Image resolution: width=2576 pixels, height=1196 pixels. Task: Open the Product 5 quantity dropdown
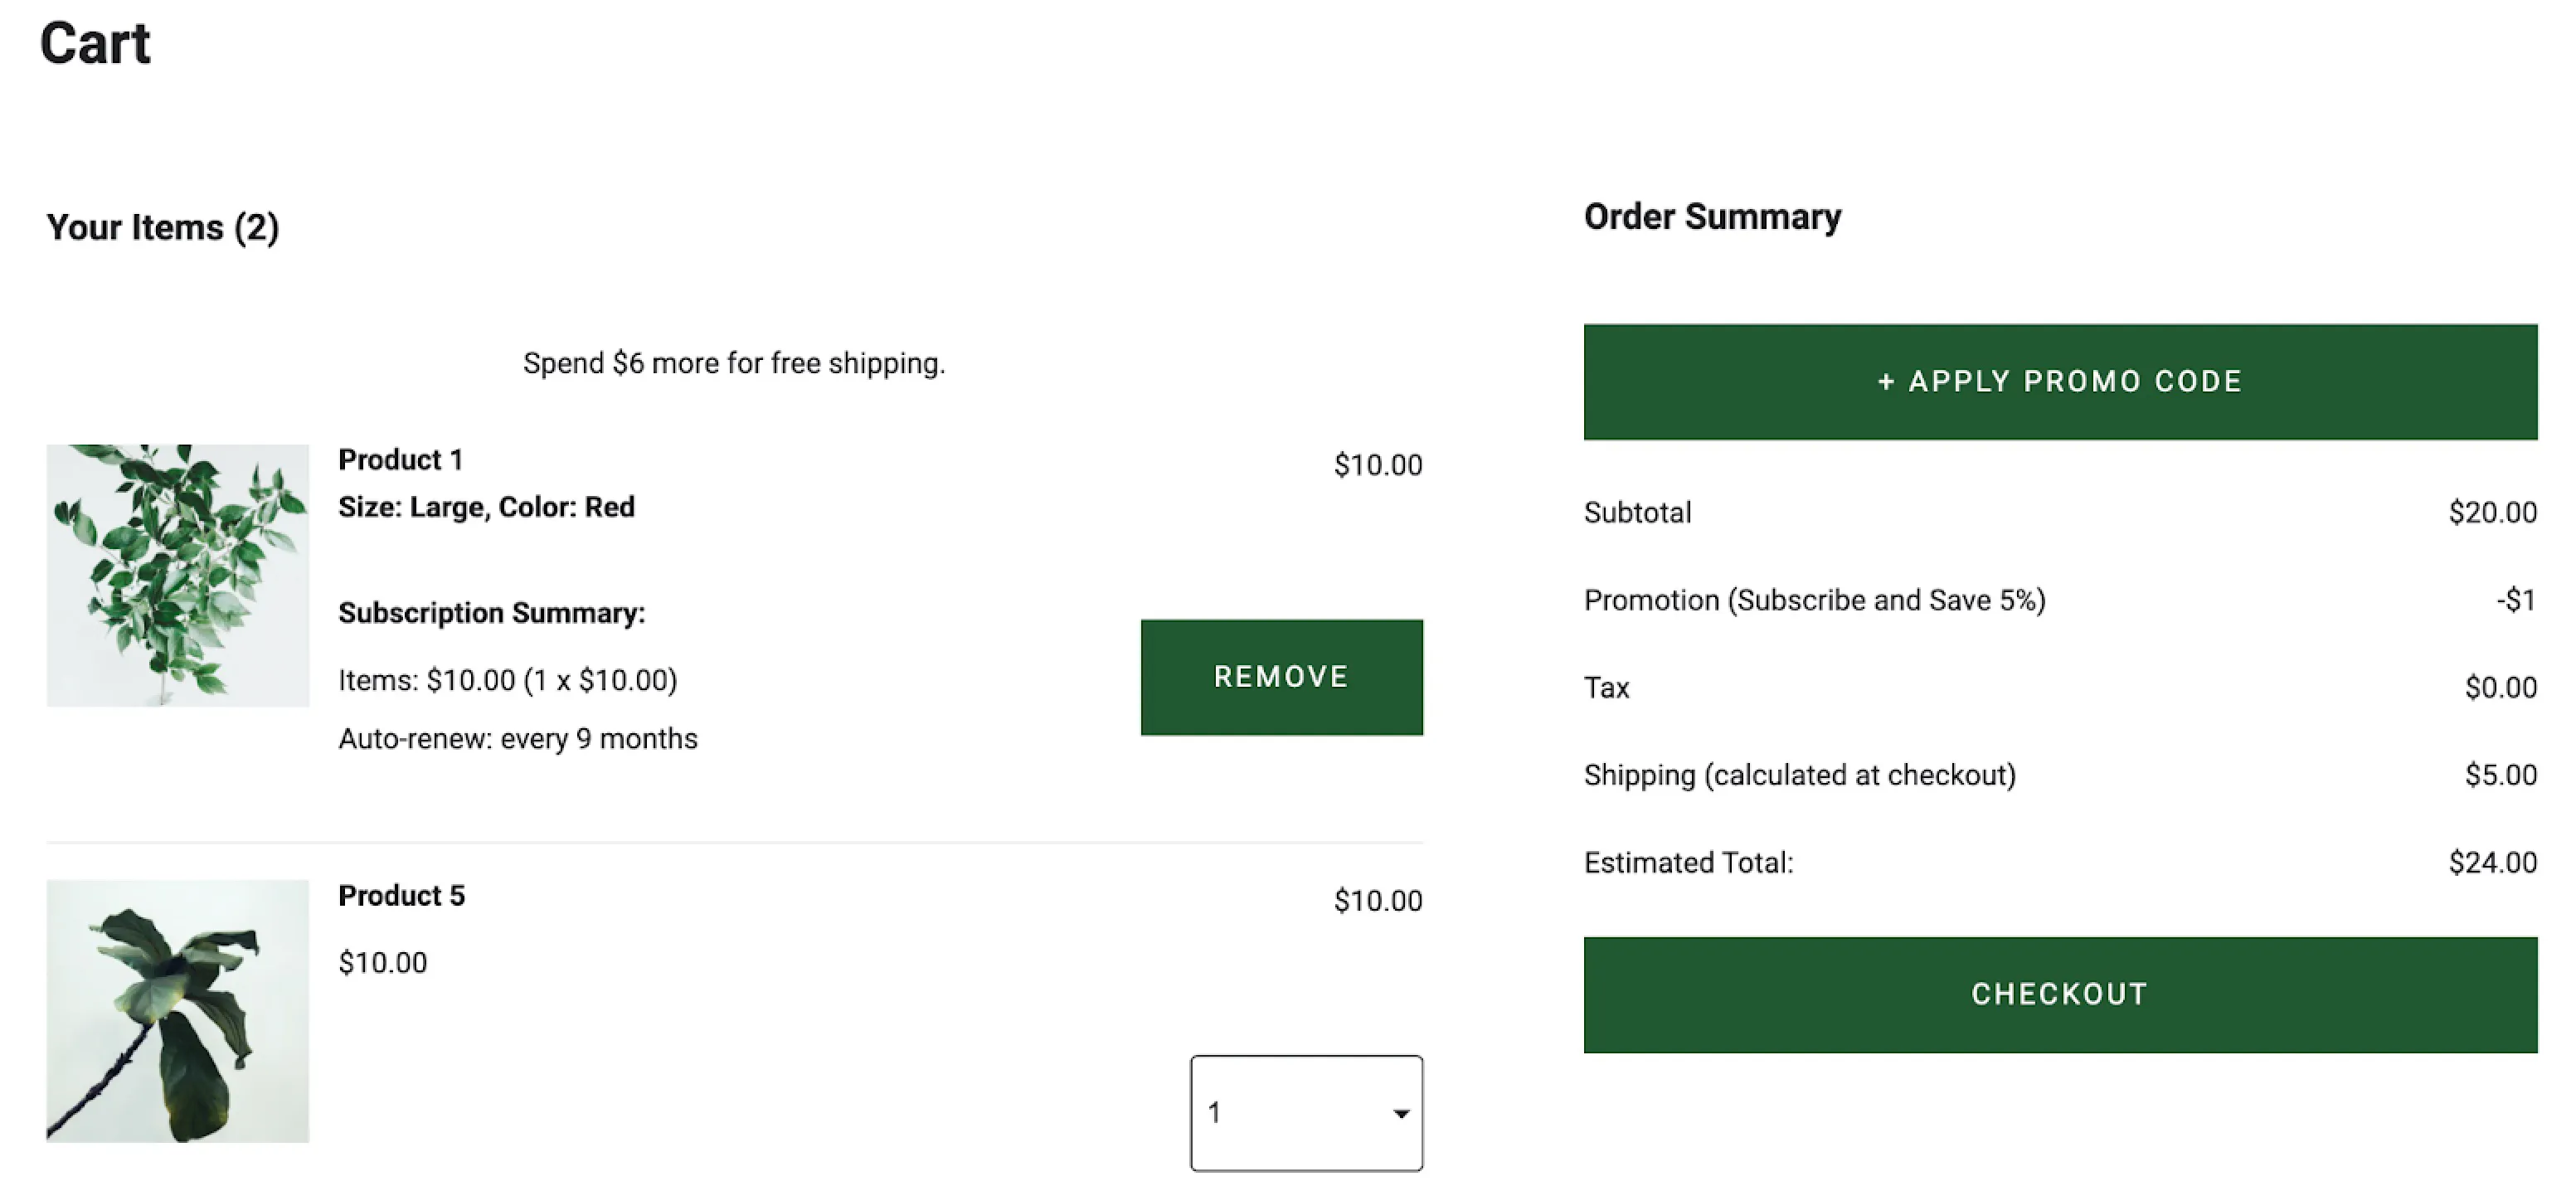click(1306, 1113)
